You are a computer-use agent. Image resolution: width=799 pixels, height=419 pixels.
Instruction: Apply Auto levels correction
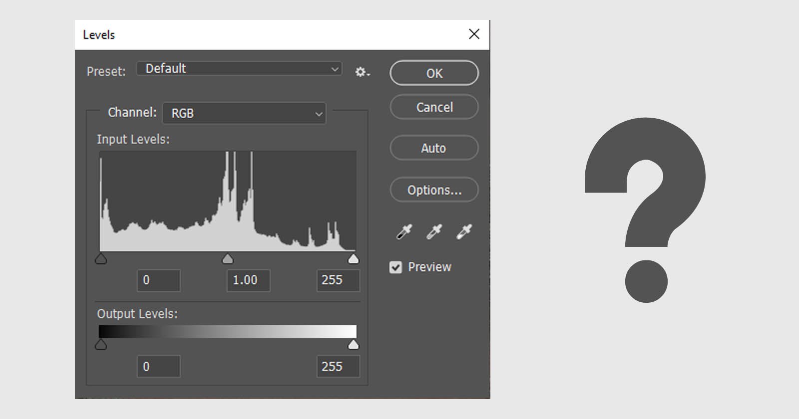pos(434,148)
